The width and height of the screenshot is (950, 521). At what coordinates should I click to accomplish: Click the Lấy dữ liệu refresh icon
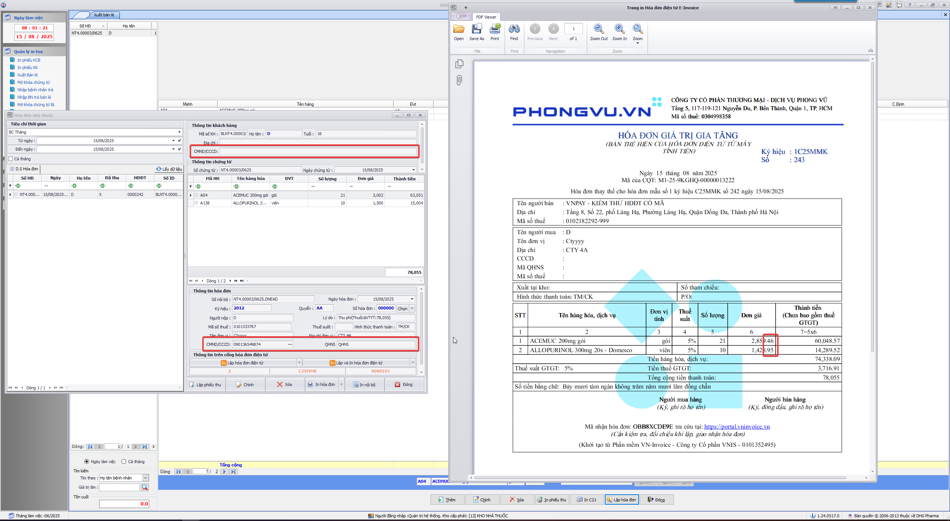click(159, 169)
